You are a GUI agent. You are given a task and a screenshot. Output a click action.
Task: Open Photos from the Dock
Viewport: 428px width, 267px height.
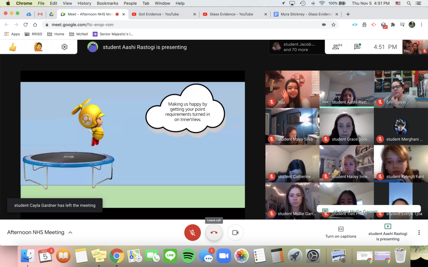click(242, 256)
